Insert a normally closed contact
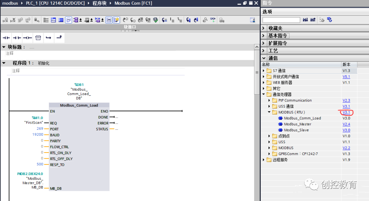The image size is (369, 201). (17, 38)
